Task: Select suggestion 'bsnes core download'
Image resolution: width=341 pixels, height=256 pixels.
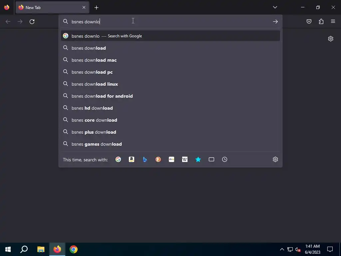Action: 170,120
